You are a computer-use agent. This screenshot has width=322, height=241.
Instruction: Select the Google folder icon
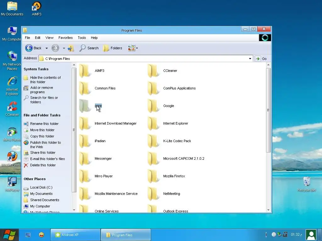153,106
